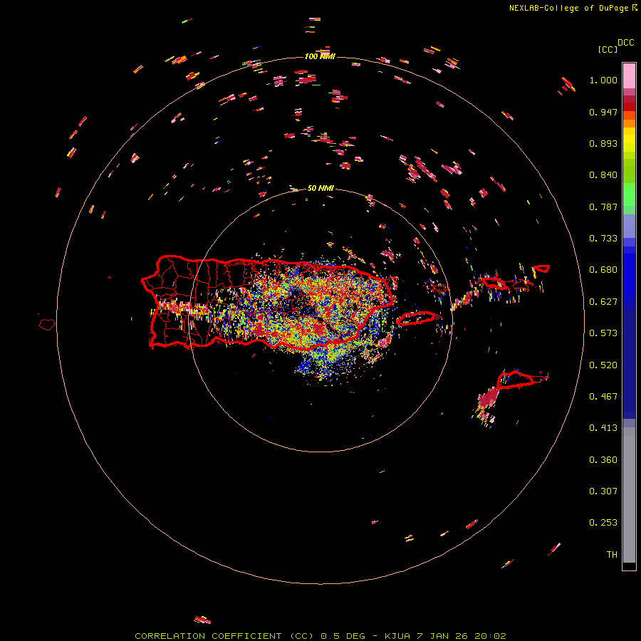
Task: Click the 0.360 legend value
Action: coord(603,460)
